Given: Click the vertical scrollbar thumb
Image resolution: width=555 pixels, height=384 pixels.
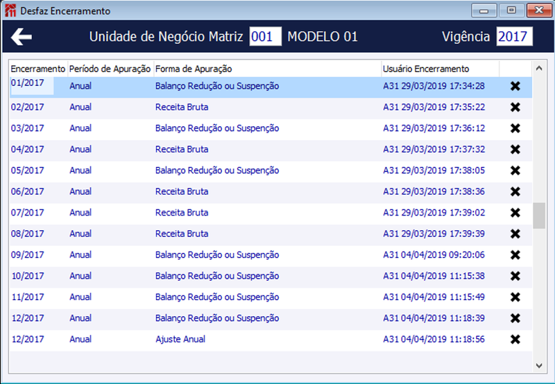Looking at the screenshot, I should [539, 216].
